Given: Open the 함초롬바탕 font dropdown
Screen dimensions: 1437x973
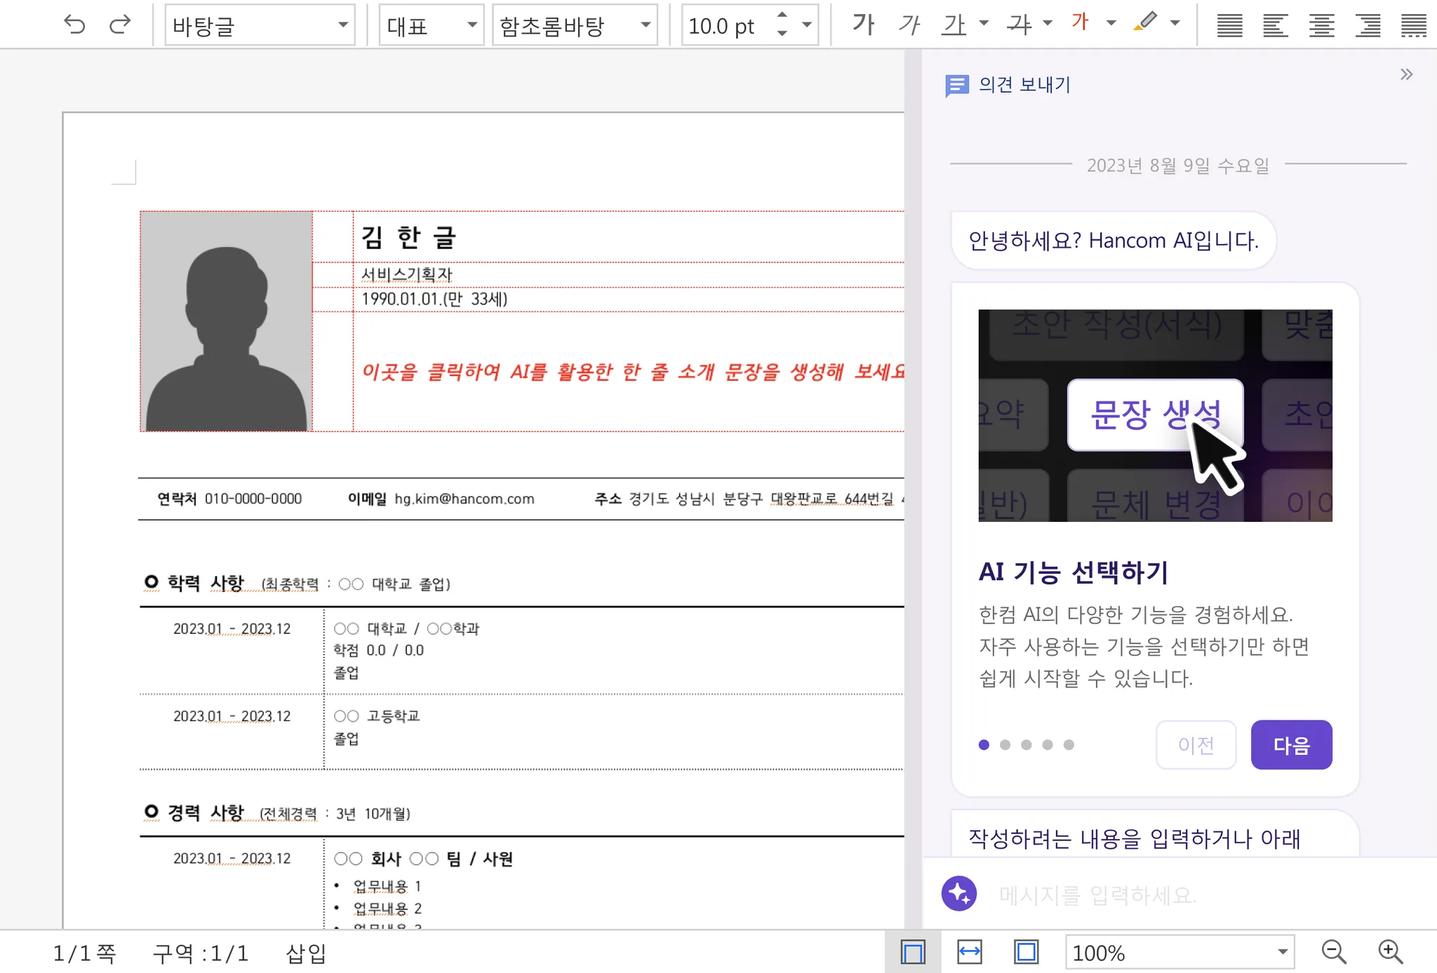Looking at the screenshot, I should 645,25.
